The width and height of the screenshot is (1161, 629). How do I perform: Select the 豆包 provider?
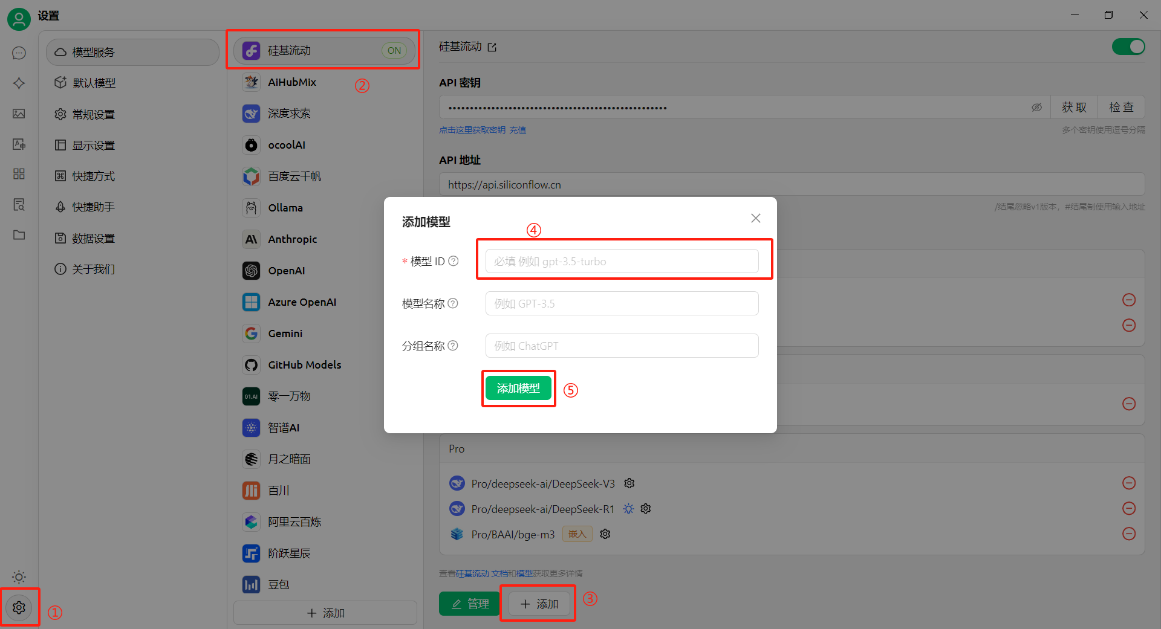325,585
